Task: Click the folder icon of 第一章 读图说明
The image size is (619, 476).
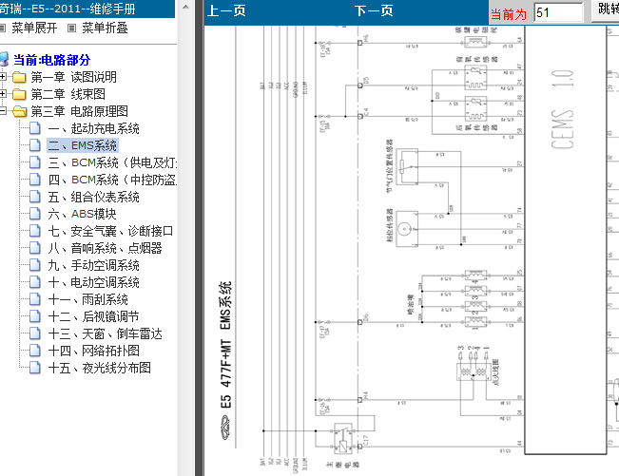Action: pyautogui.click(x=19, y=77)
